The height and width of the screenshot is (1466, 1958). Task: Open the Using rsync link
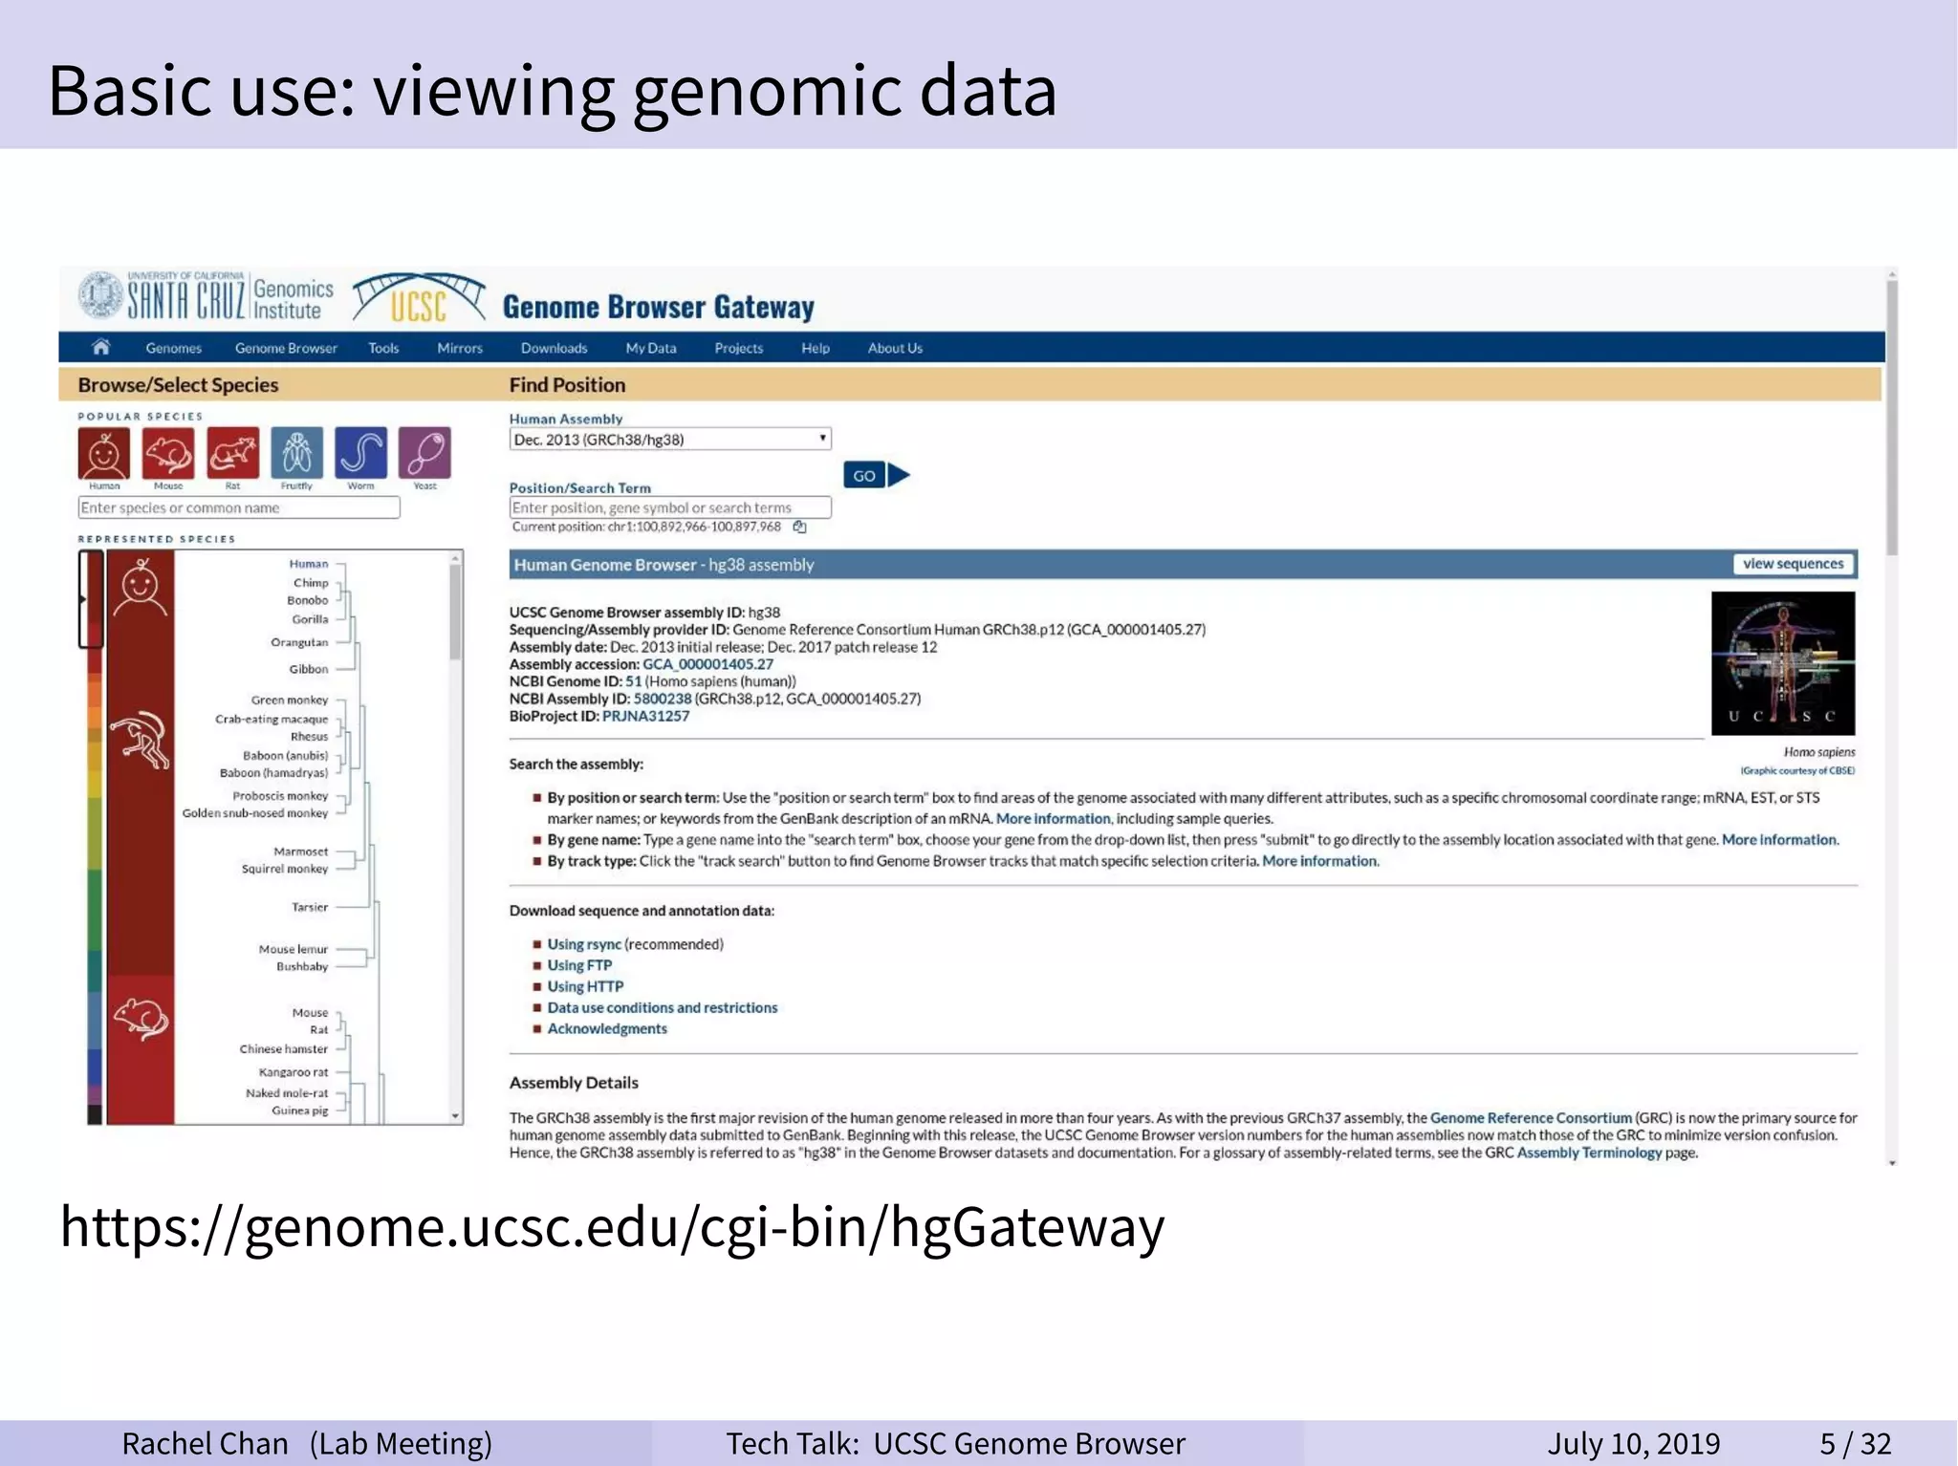(584, 944)
